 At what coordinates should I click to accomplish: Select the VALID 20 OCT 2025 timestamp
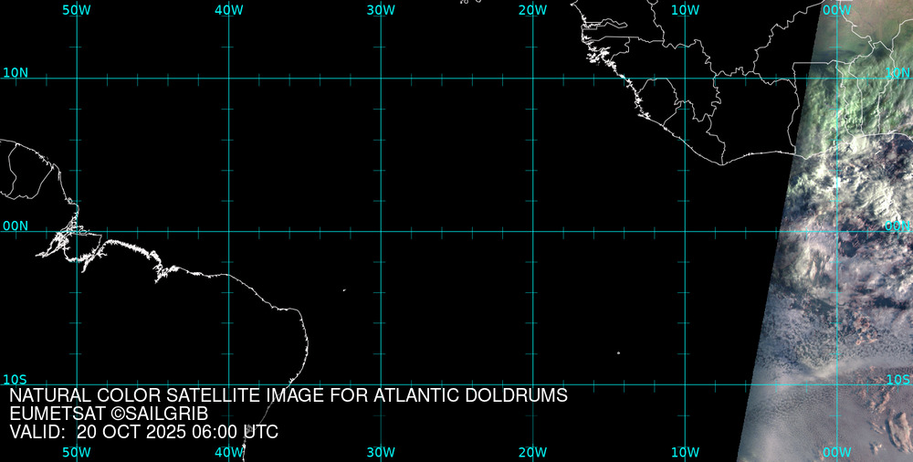(x=143, y=432)
